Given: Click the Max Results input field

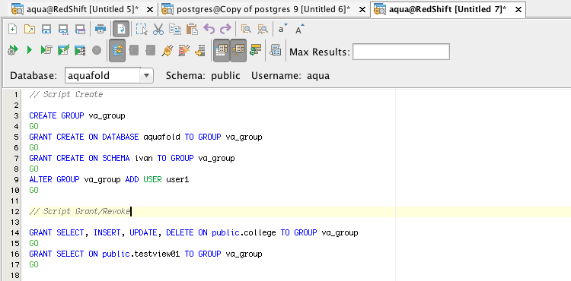Looking at the screenshot, I should pos(401,52).
